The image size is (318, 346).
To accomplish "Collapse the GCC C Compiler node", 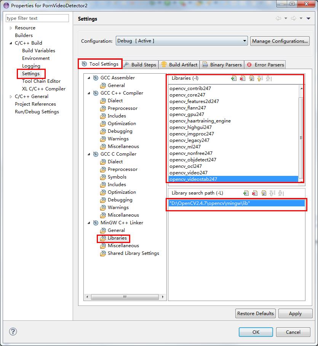I will [x=89, y=154].
